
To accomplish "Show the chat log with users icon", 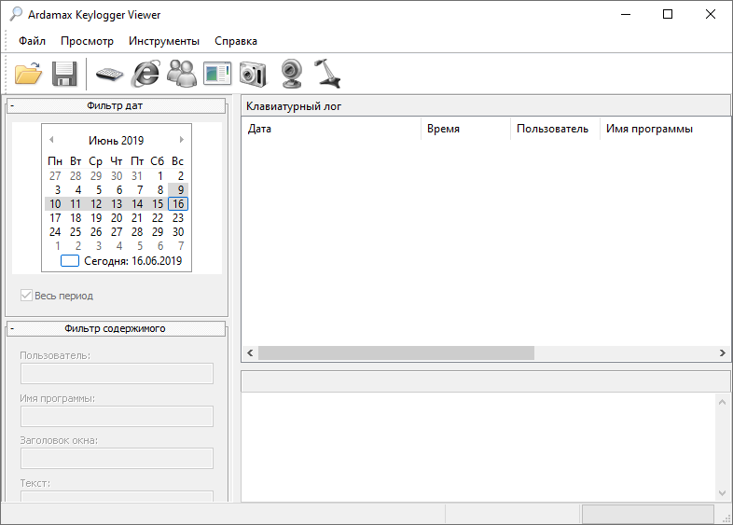I will (x=181, y=73).
